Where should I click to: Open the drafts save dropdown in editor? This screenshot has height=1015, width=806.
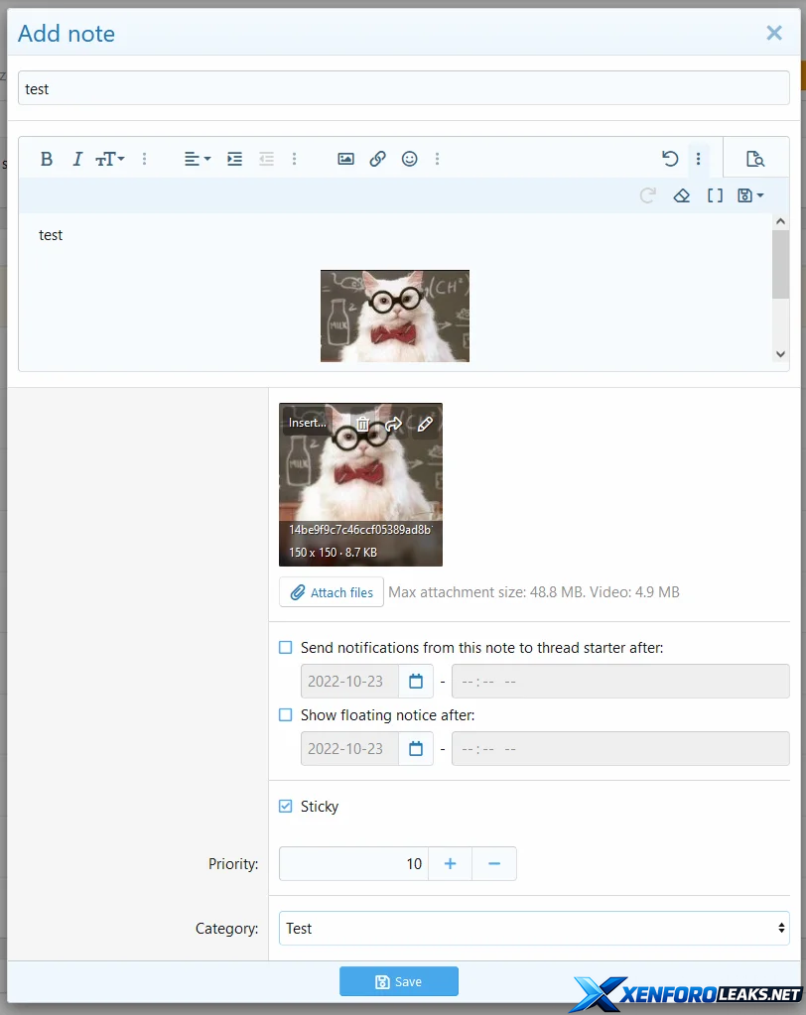click(x=750, y=195)
